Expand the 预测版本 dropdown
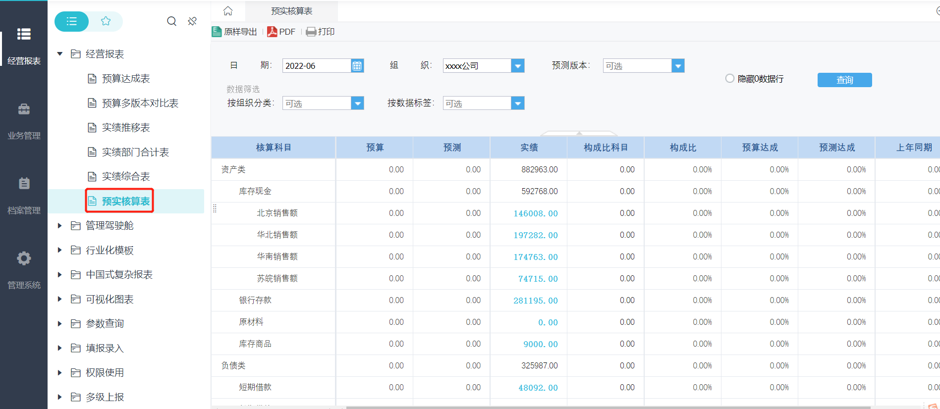This screenshot has width=940, height=409. tap(677, 66)
